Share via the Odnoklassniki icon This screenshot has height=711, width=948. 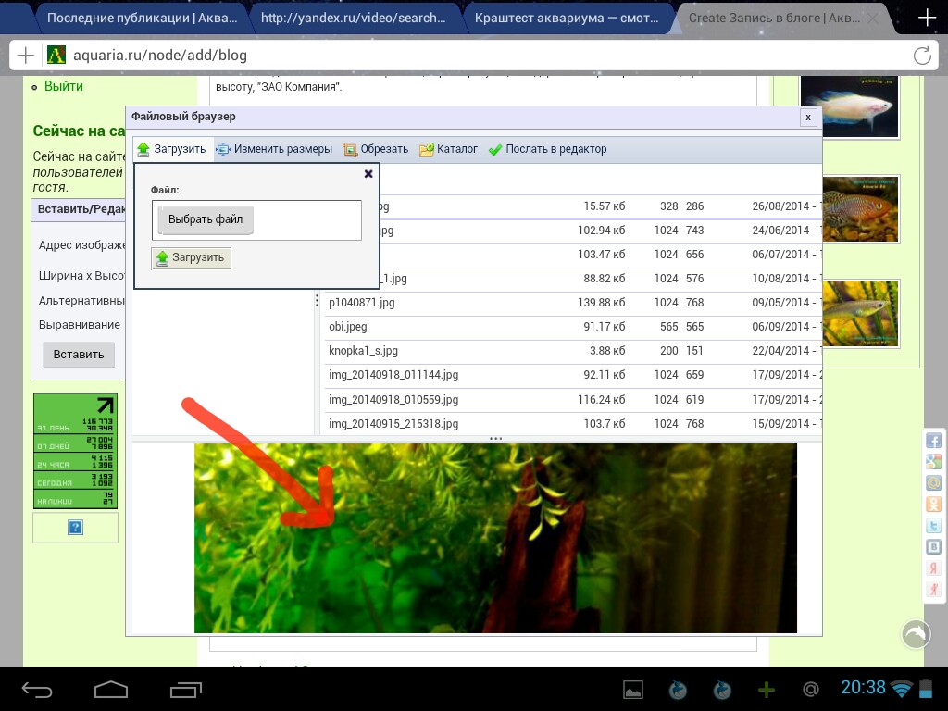pyautogui.click(x=933, y=505)
